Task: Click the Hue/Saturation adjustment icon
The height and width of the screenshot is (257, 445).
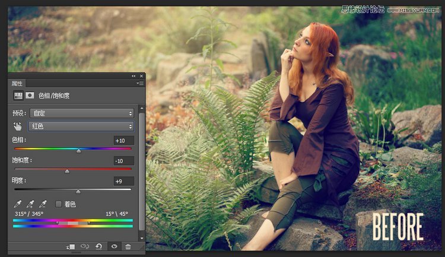Action: (x=17, y=95)
